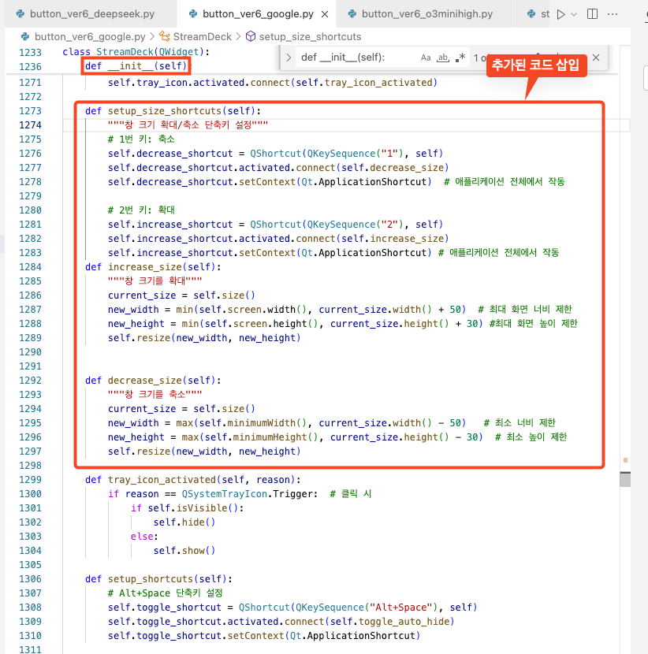
Task: Click increase_shortcut.activated.connect line
Action: (278, 239)
